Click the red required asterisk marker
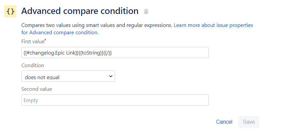This screenshot has width=284, height=132. click(x=45, y=40)
